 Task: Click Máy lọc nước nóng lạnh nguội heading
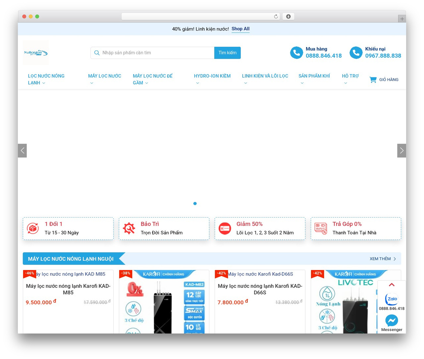(71, 259)
